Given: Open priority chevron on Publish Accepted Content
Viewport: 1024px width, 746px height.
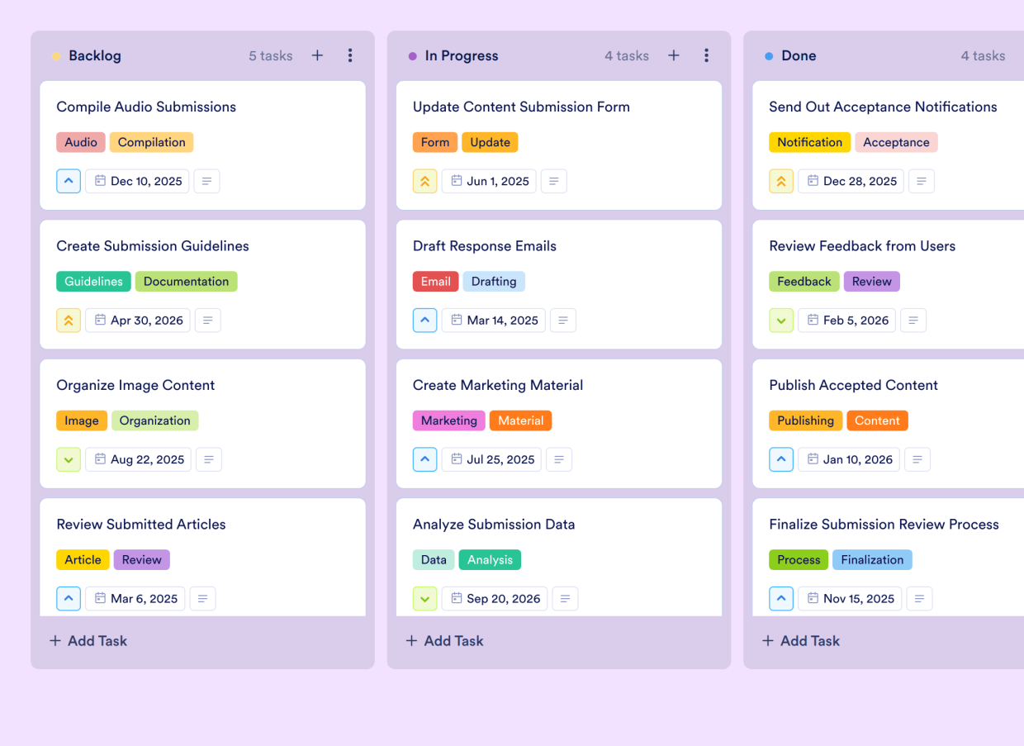Looking at the screenshot, I should coord(781,459).
